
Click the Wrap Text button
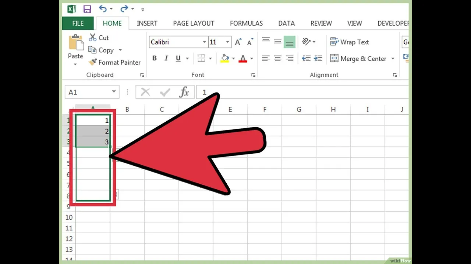[x=350, y=42]
